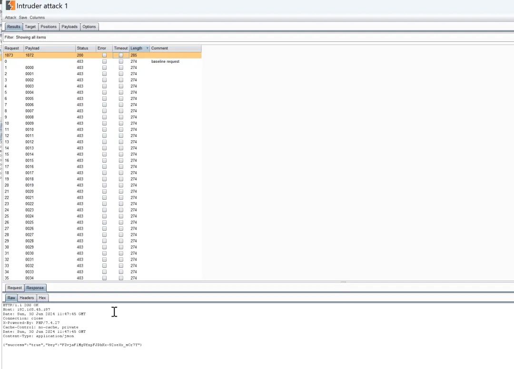Open the Response message tab
Screen dimensions: 514x369
(35, 288)
